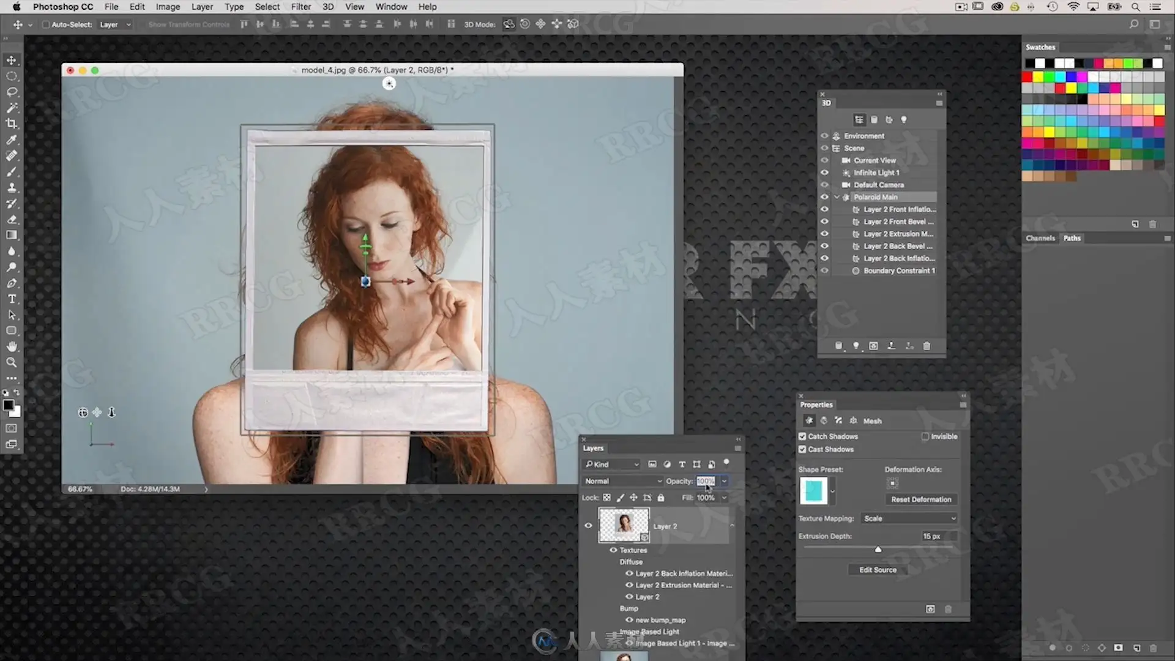The height and width of the screenshot is (661, 1175).
Task: Enable the Auto-Select checkbox
Action: (x=46, y=24)
